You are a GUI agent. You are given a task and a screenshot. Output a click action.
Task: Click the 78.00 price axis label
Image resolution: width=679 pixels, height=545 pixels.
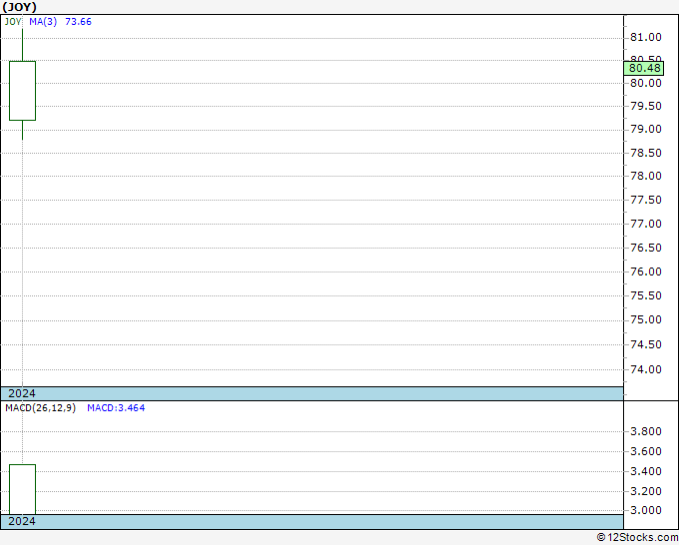point(646,176)
